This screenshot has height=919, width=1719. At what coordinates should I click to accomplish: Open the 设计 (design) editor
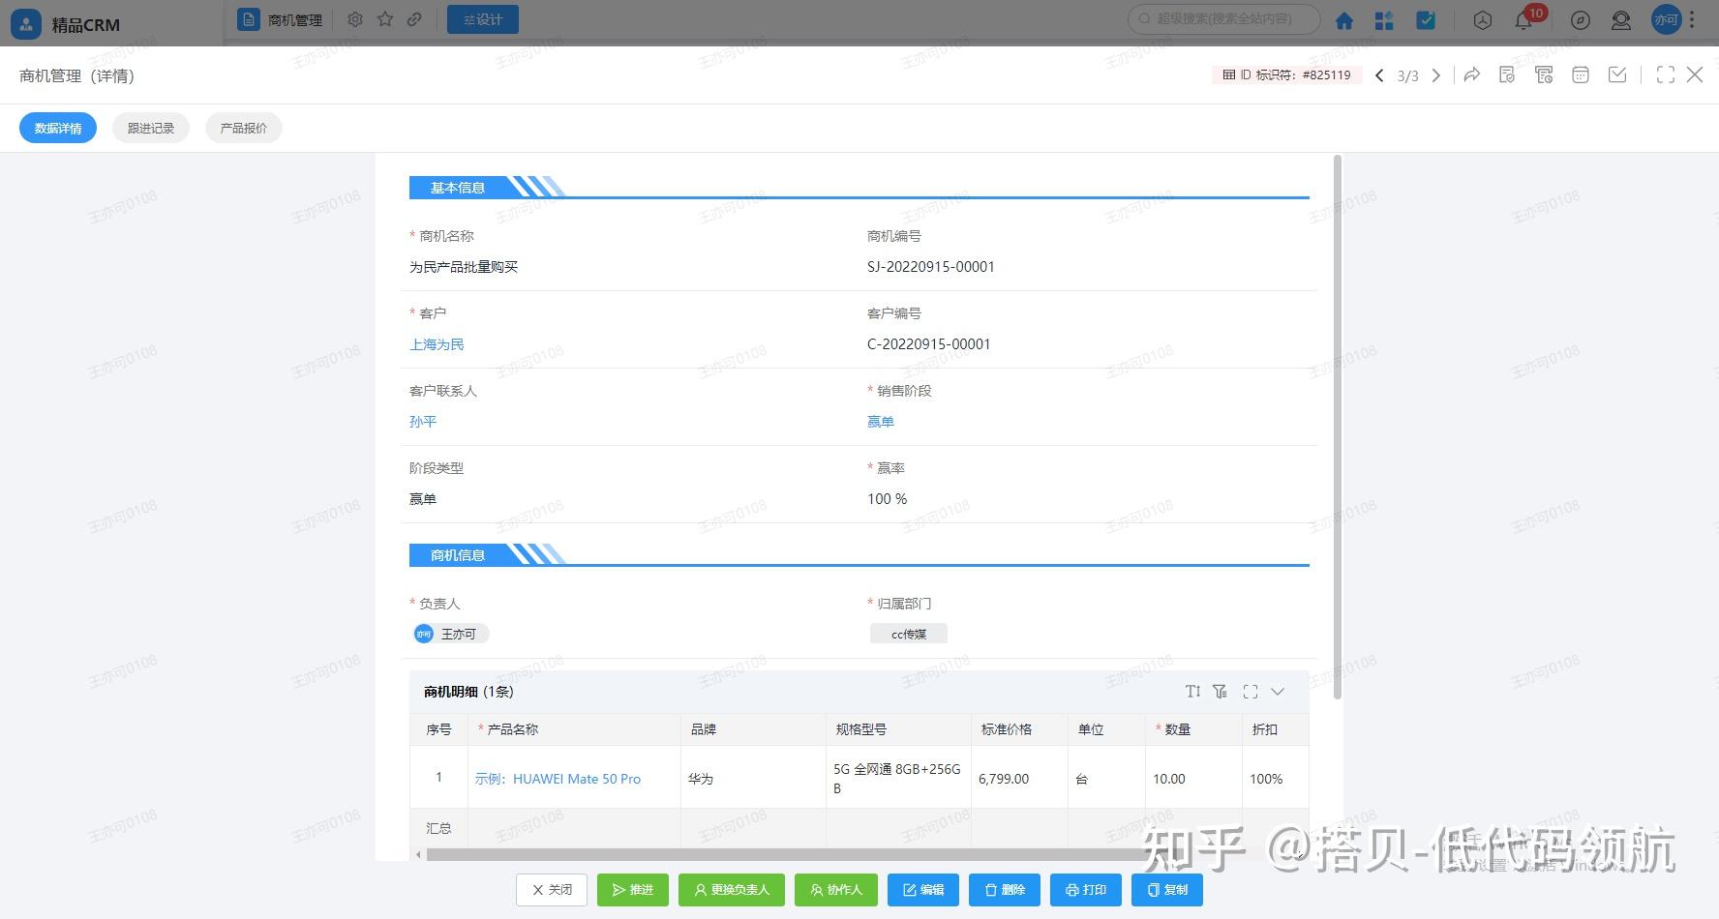[x=482, y=18]
